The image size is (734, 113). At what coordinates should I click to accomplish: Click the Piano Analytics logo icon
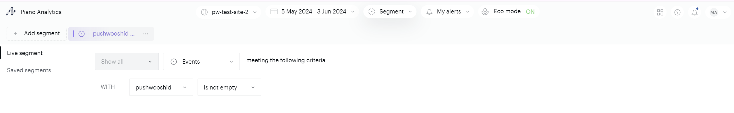11,12
